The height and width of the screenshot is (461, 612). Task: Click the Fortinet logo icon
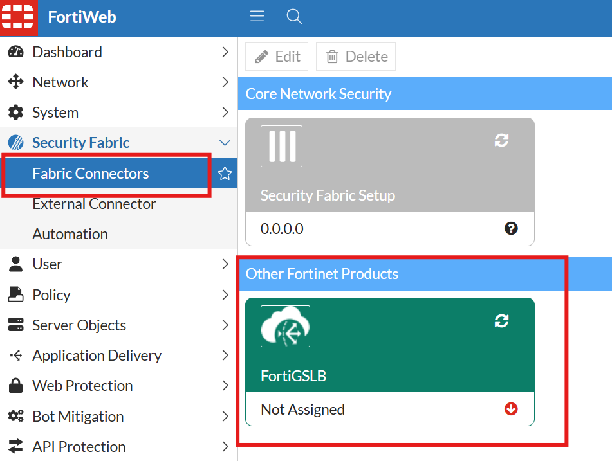click(x=18, y=17)
